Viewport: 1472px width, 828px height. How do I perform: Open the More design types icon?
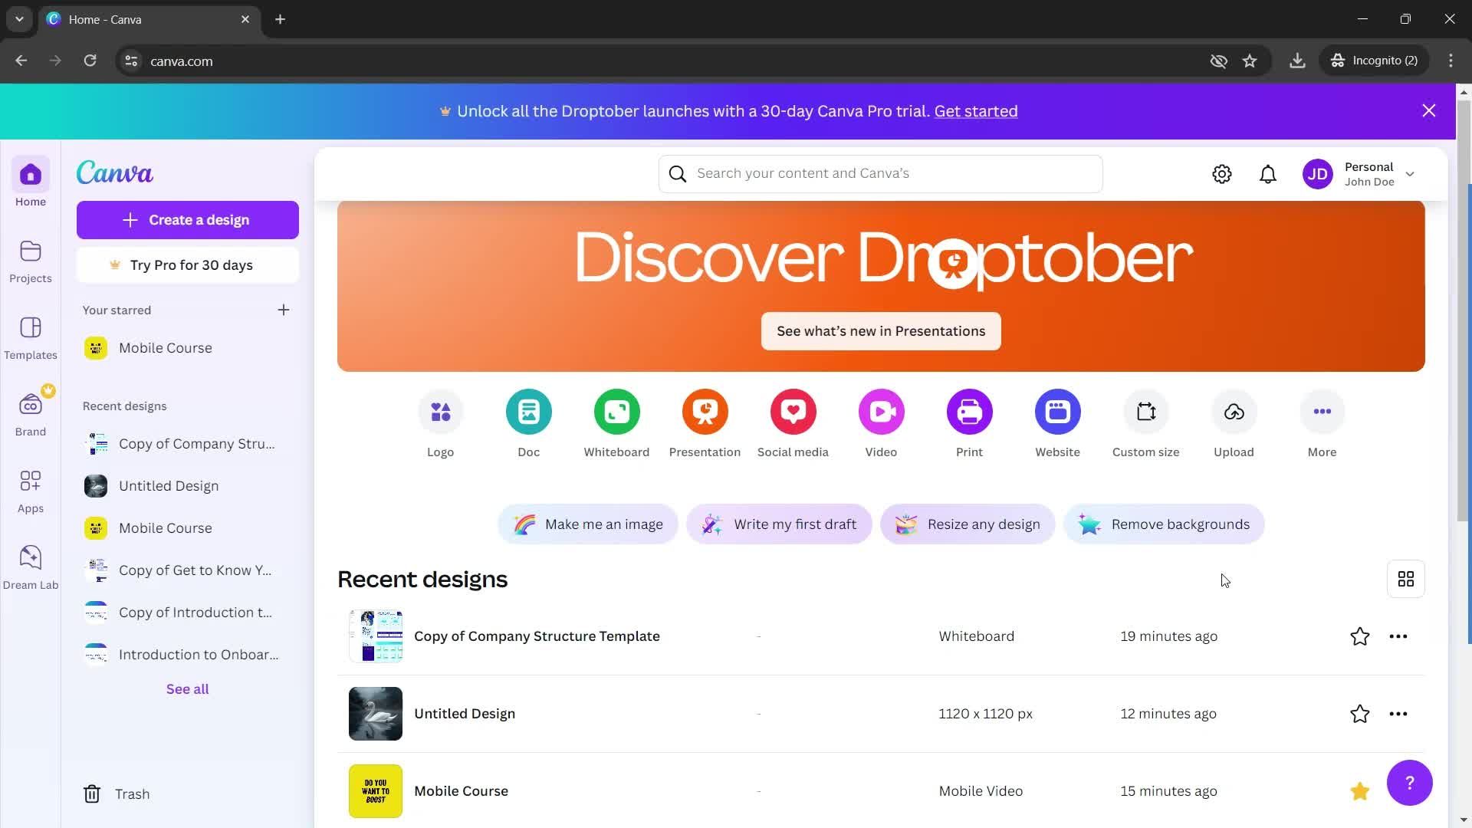point(1322,412)
